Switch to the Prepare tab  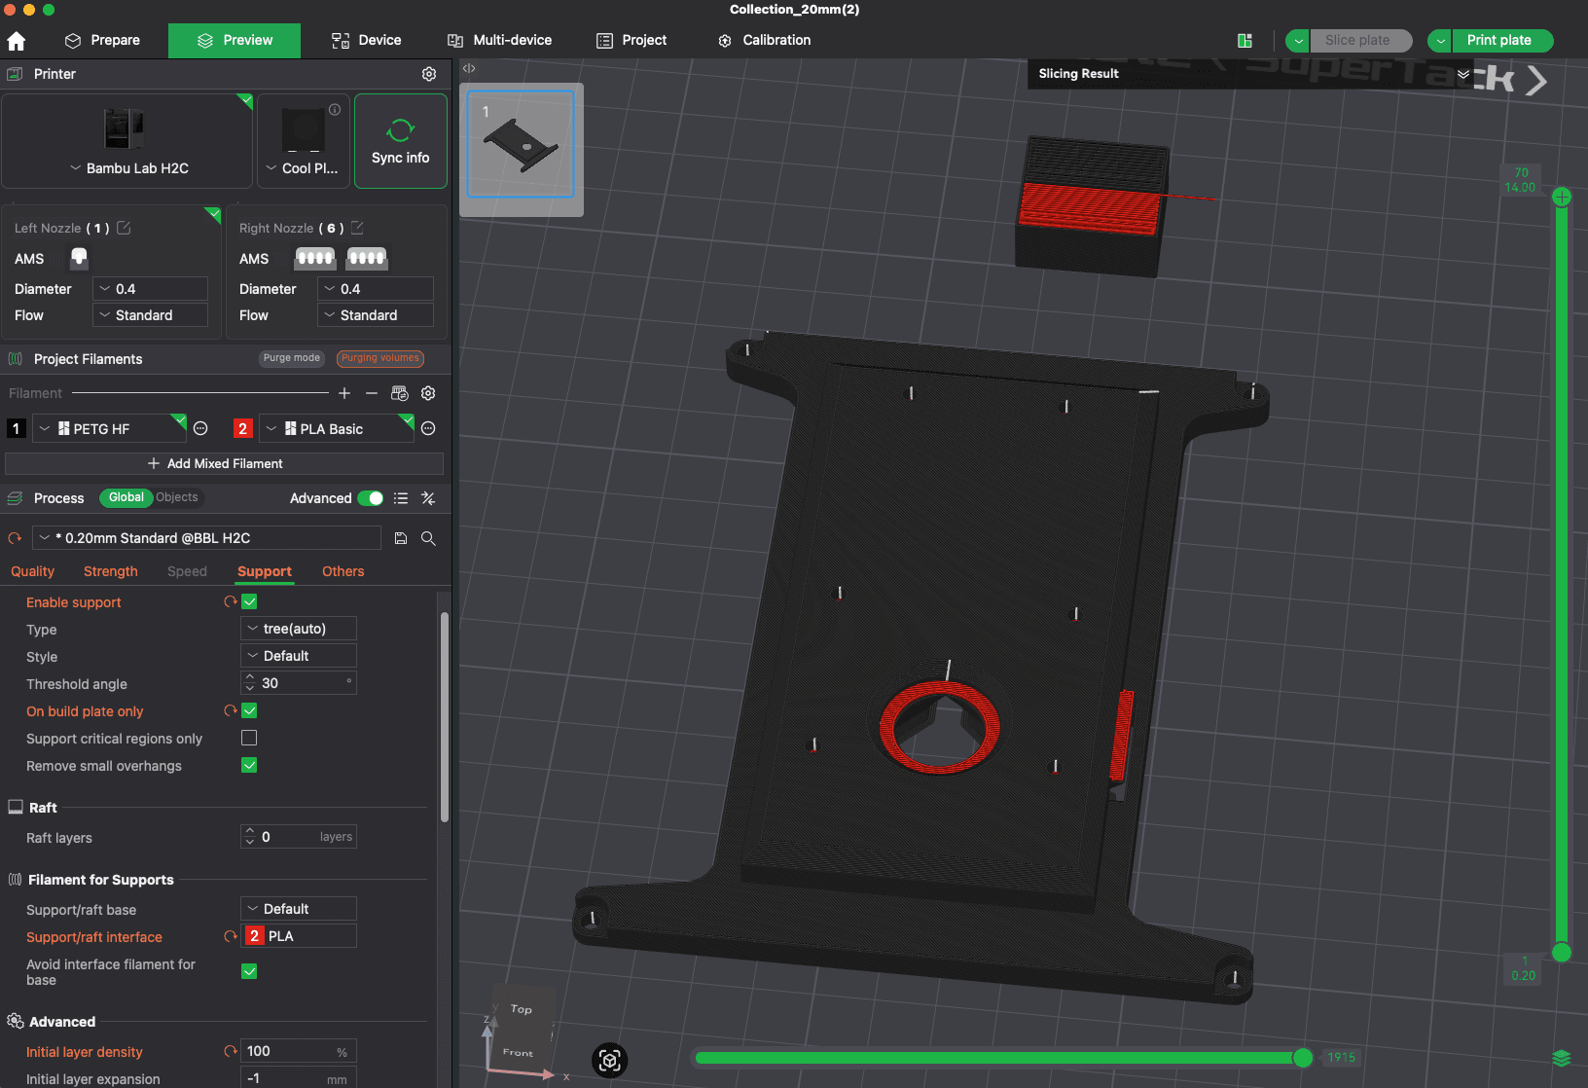(102, 41)
